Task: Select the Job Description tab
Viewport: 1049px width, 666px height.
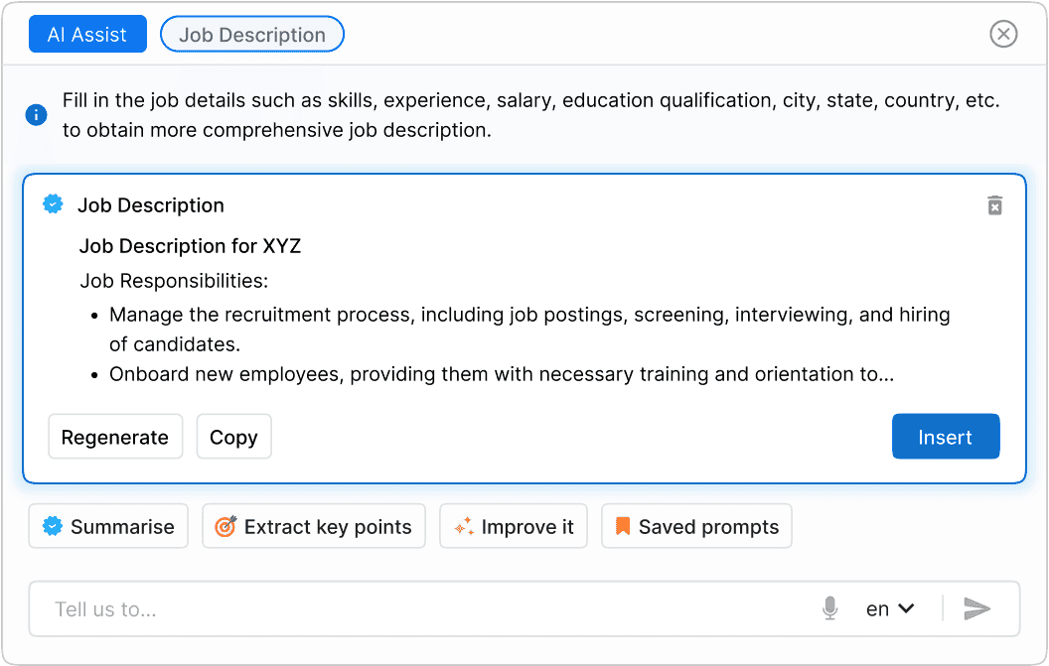Action: [x=252, y=35]
